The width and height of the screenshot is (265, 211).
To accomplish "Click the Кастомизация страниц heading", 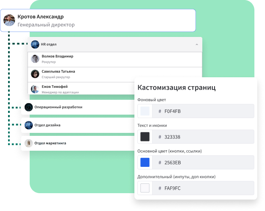I will point(177,87).
